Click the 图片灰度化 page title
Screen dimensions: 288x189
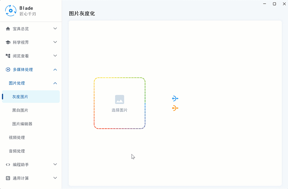[82, 13]
